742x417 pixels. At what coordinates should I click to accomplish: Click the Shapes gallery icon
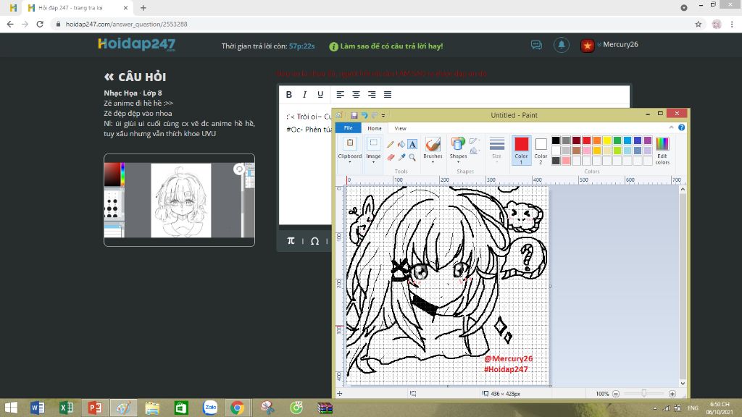[458, 144]
